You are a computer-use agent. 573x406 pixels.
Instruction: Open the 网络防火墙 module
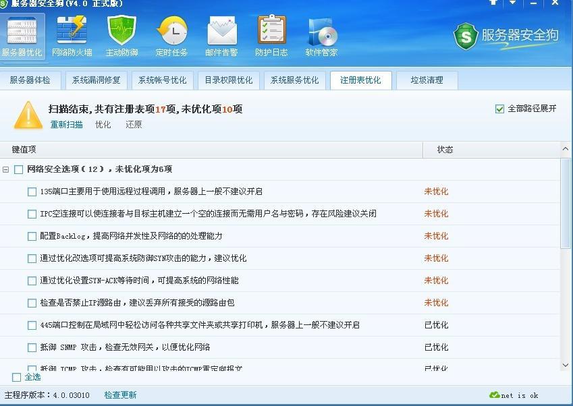(x=70, y=35)
